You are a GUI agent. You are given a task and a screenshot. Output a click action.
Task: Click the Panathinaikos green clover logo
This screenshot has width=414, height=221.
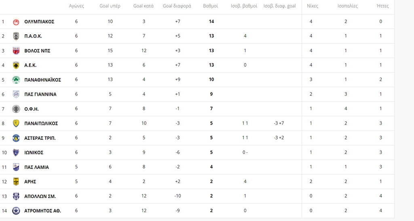pyautogui.click(x=16, y=80)
